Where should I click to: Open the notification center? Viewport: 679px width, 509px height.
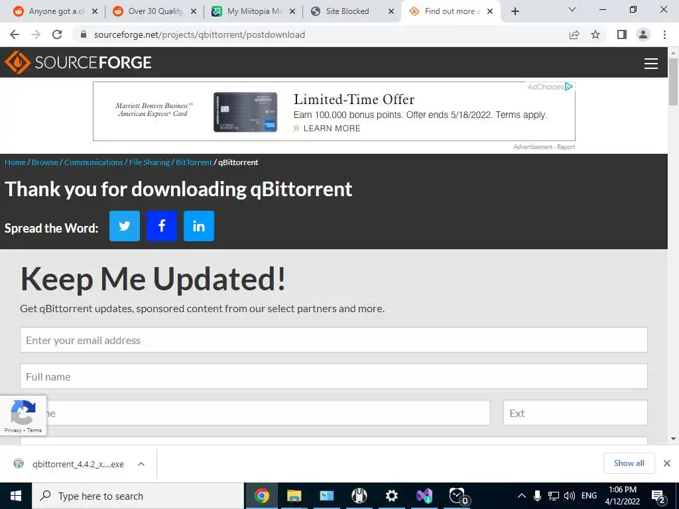click(658, 496)
